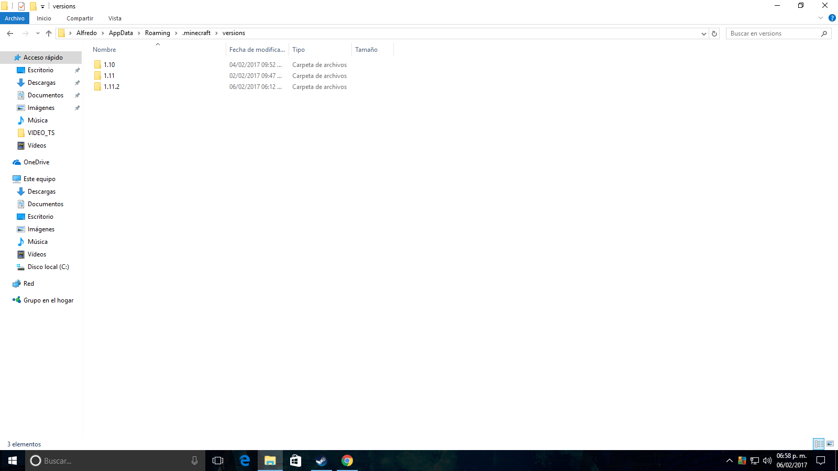This screenshot has height=471, width=838.
Task: Open Disco local (C:) drive
Action: point(48,267)
